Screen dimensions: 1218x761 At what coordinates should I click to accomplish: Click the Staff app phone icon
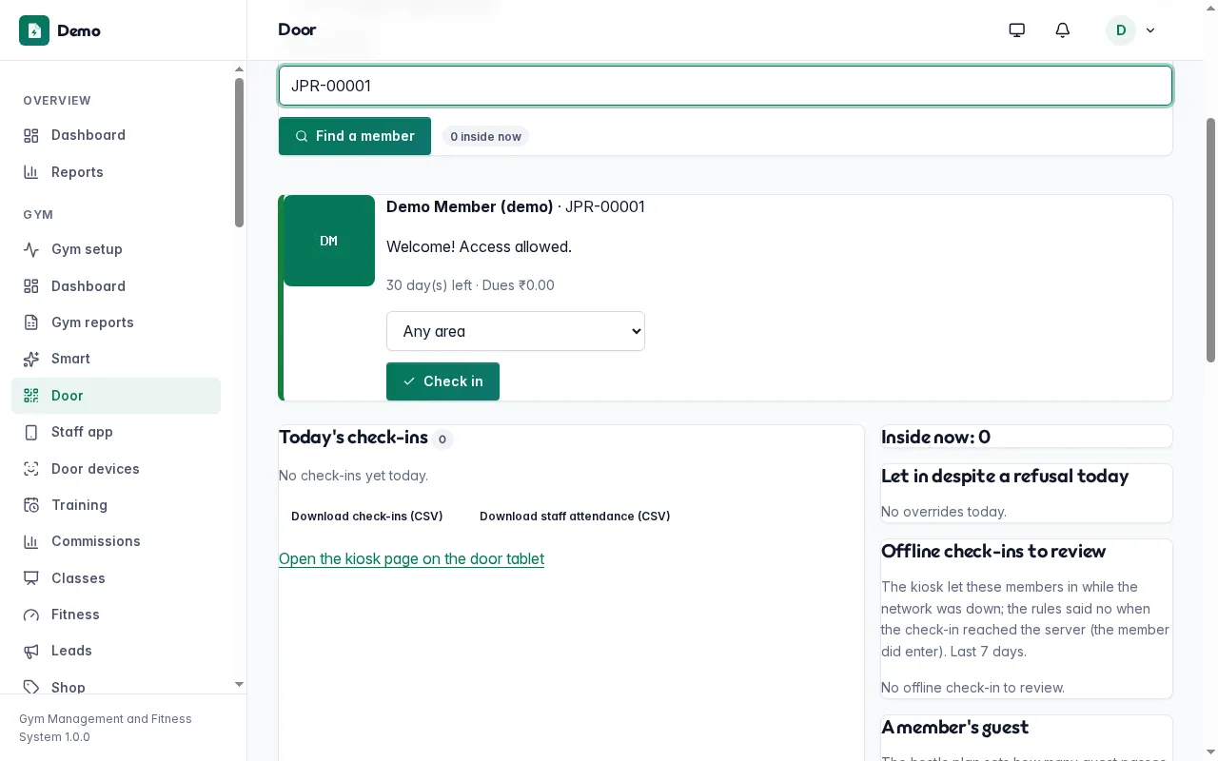point(31,432)
